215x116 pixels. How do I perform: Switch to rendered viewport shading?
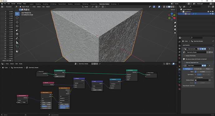pos(173,7)
